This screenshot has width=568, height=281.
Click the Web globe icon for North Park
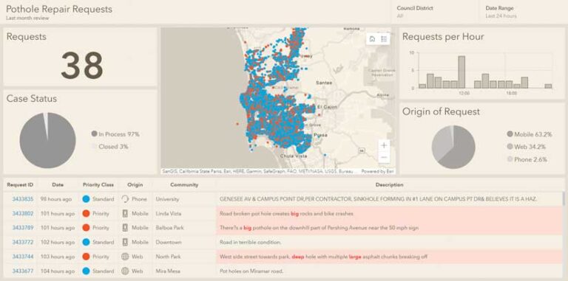(x=125, y=257)
